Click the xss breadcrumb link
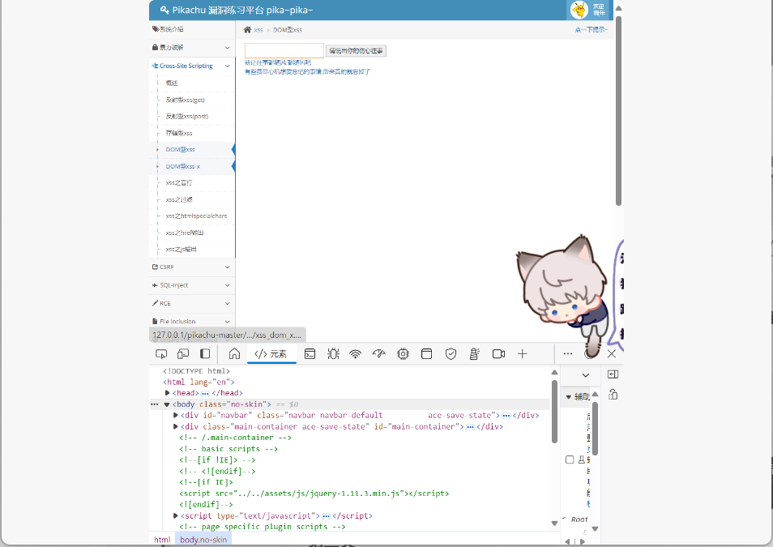773x547 pixels. 258,30
